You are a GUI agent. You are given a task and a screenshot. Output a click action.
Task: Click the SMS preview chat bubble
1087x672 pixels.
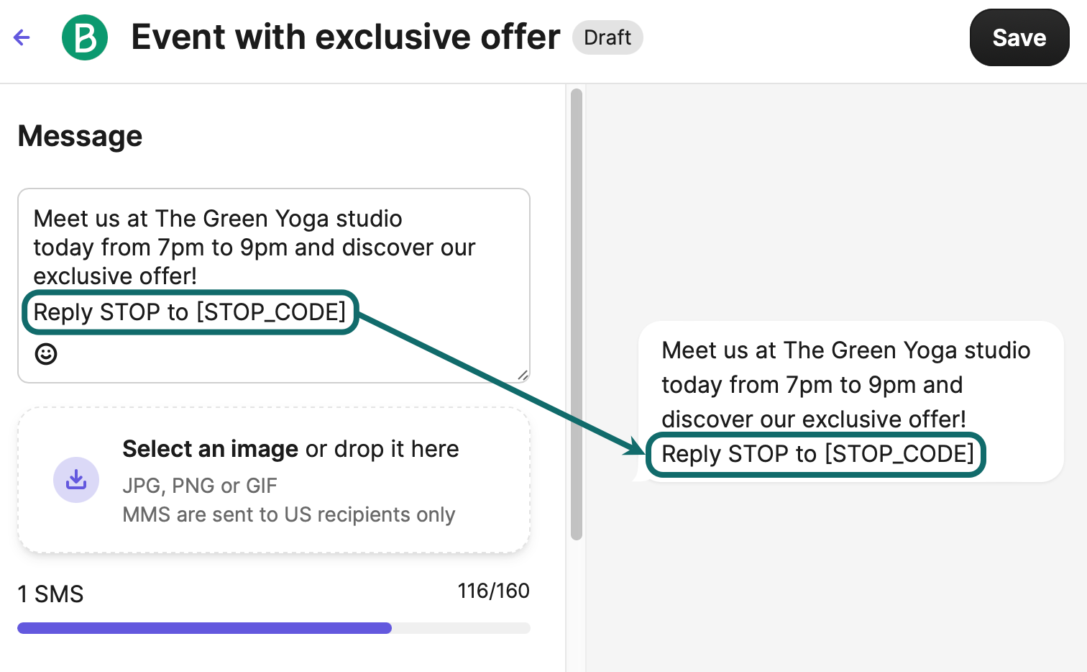(x=848, y=401)
